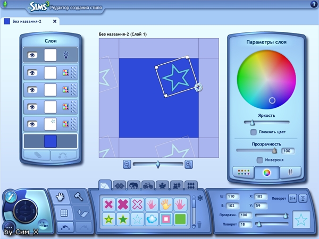The width and height of the screenshot is (319, 239).
Task: Click the zoom-out magnifier below canvas
Action: point(127,165)
